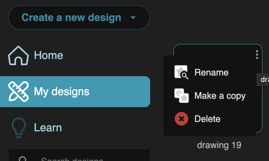Click the magnifier icon in search box
This screenshot has width=269, height=161.
pos(23,159)
